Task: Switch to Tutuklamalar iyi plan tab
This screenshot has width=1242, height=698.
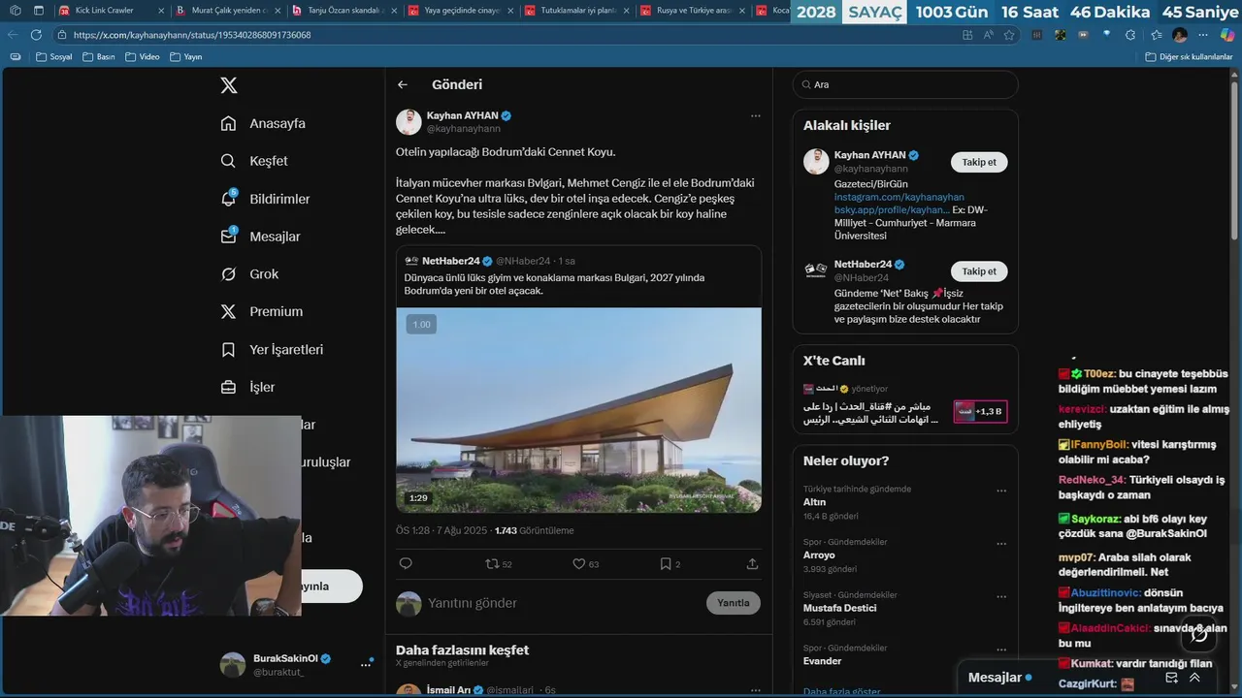Action: pyautogui.click(x=577, y=11)
